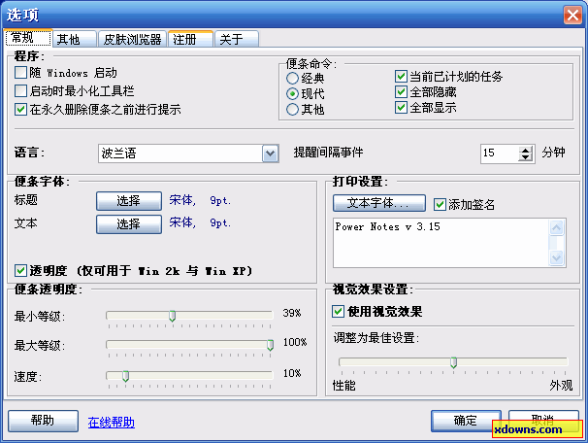Click the 100% maximum level value
Image resolution: width=588 pixels, height=443 pixels.
(x=295, y=342)
